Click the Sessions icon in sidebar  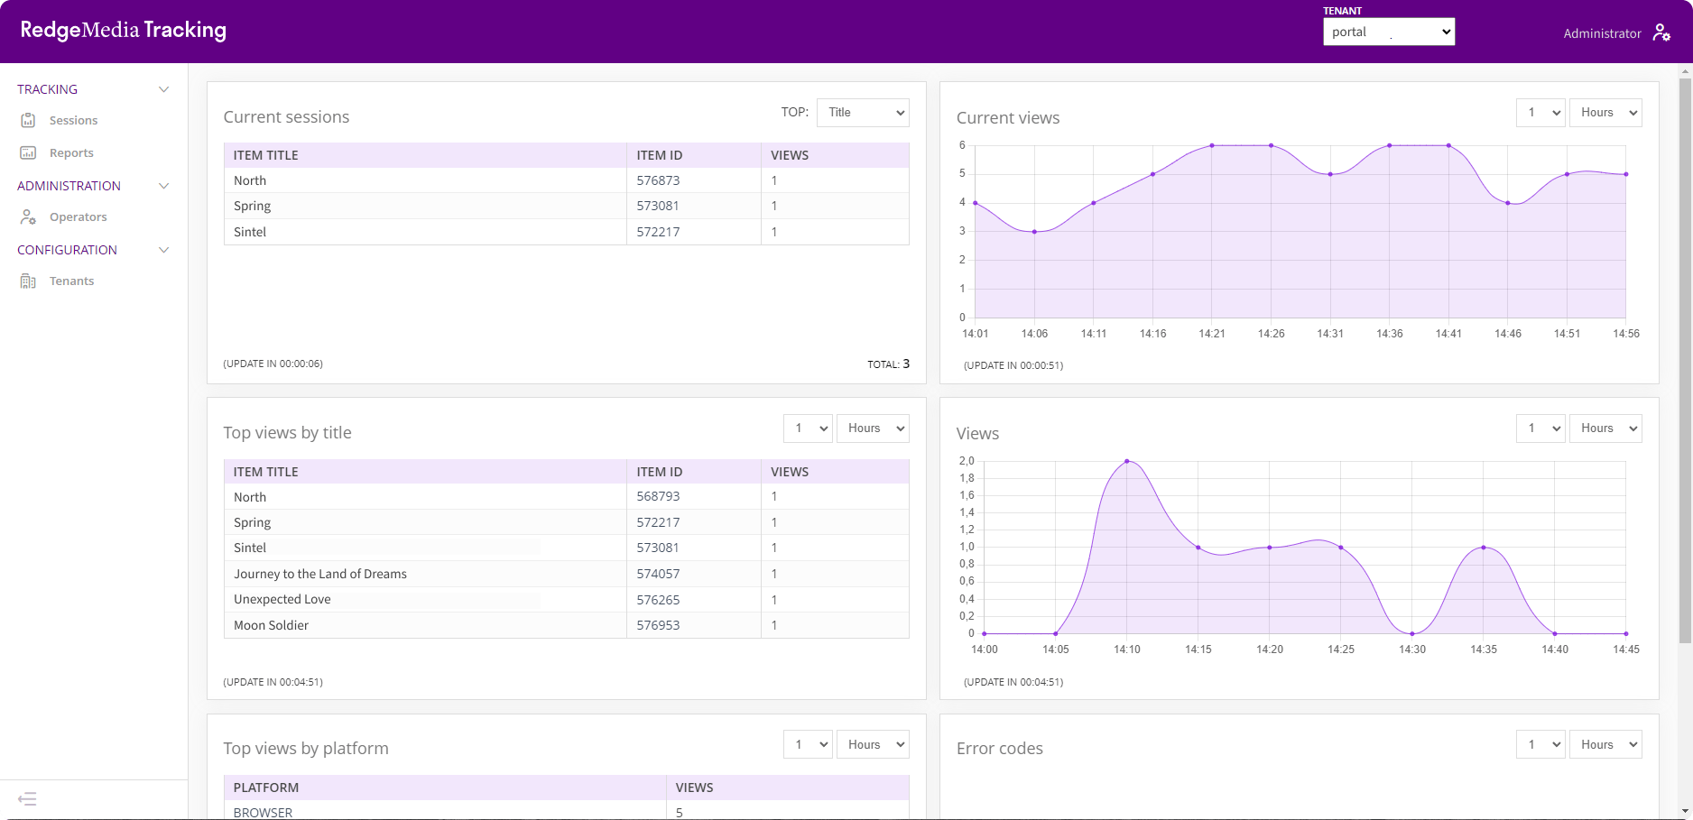(x=28, y=120)
